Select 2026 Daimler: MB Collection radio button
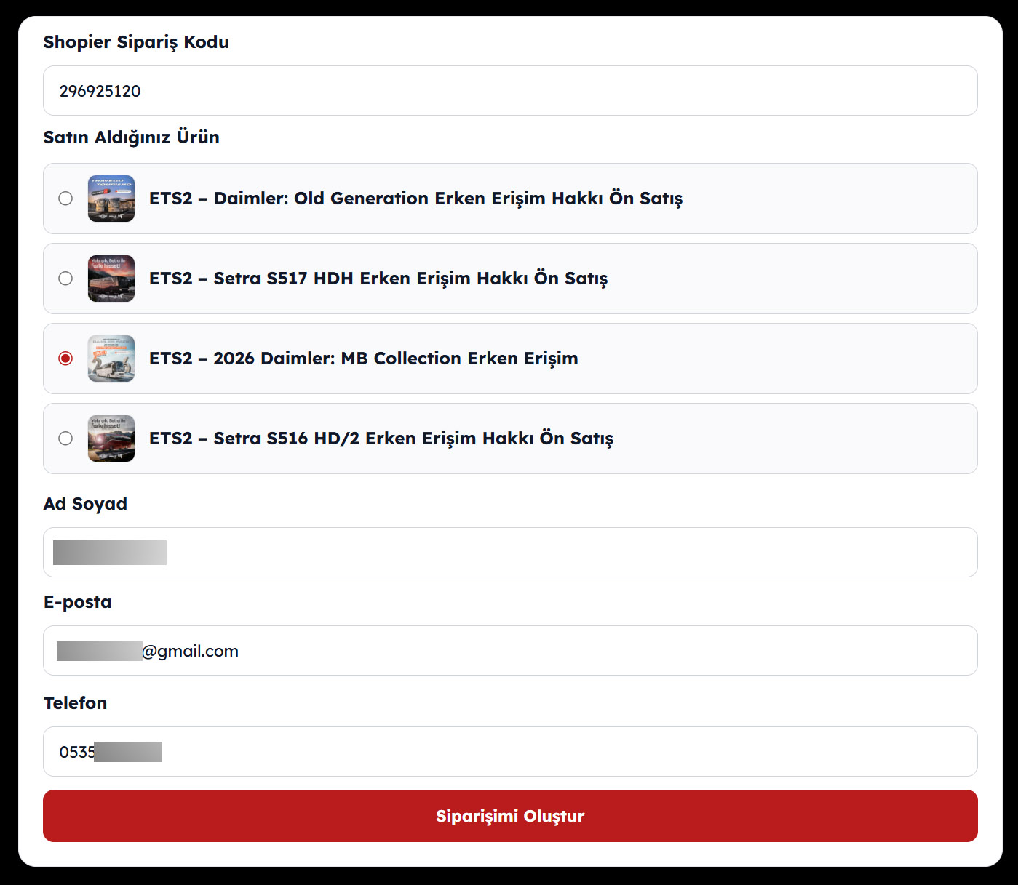1018x885 pixels. tap(65, 359)
